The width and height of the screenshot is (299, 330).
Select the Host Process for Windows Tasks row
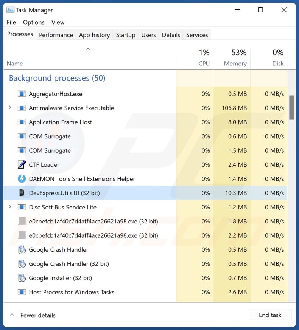point(145,292)
